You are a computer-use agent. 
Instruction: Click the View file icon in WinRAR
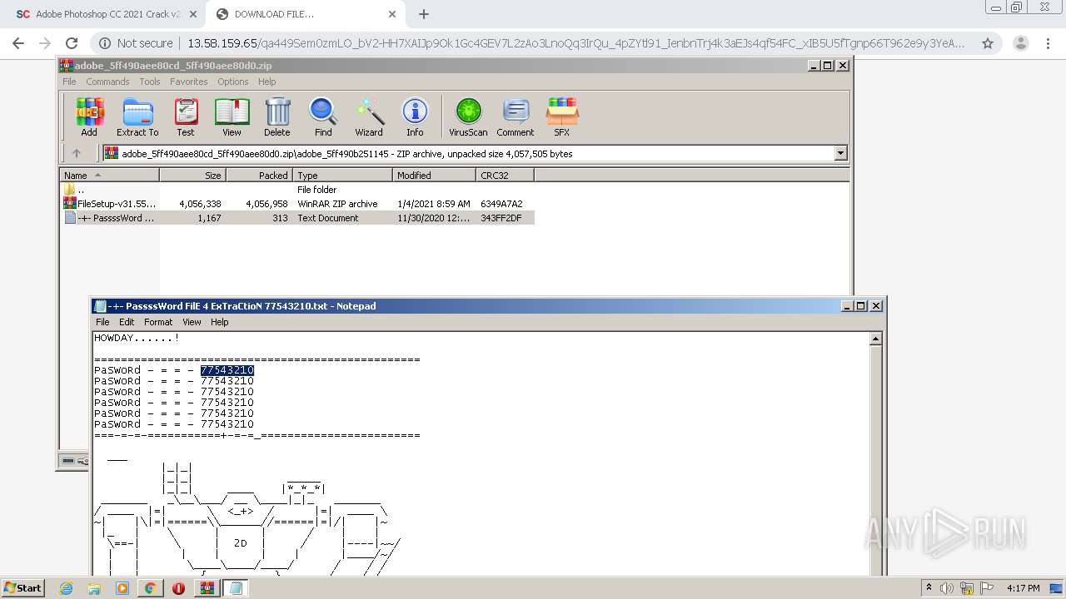232,117
